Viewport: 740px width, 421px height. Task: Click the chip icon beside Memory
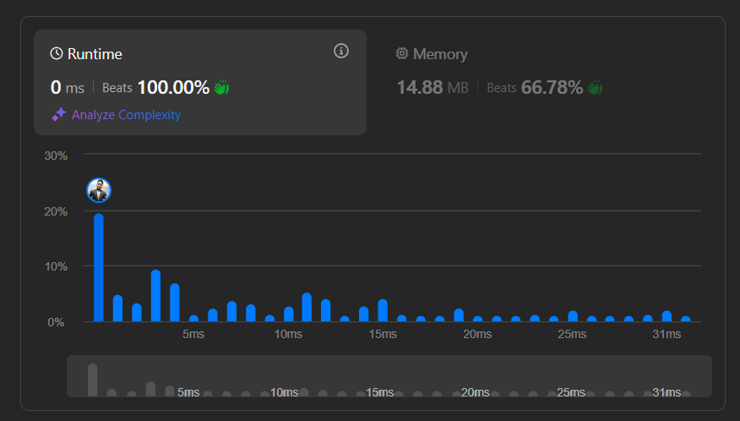(402, 54)
